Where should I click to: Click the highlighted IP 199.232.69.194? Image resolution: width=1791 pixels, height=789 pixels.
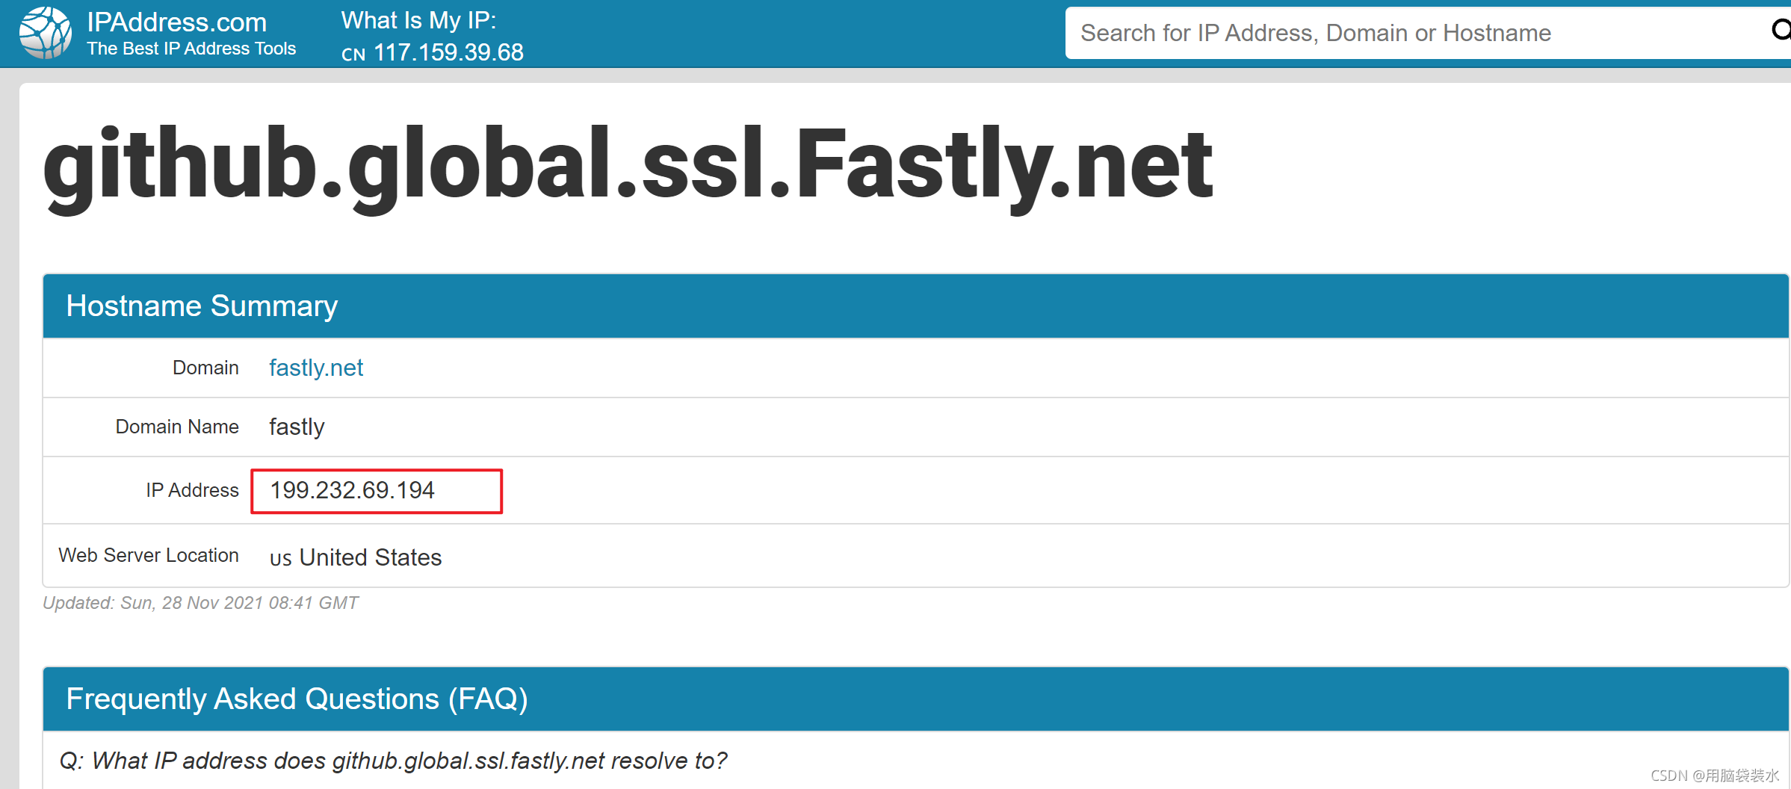(x=352, y=490)
